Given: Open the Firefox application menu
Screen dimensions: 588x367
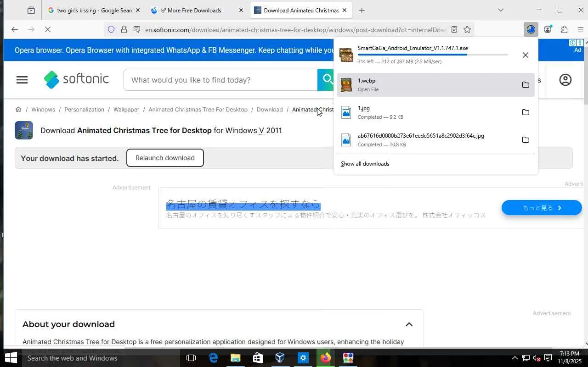Looking at the screenshot, I should (x=581, y=29).
